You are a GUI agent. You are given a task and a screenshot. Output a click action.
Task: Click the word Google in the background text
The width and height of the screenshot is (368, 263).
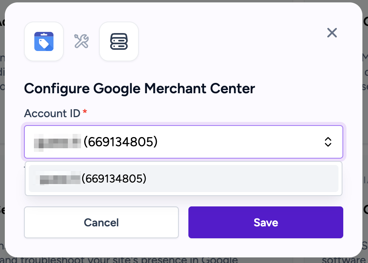coord(220,260)
